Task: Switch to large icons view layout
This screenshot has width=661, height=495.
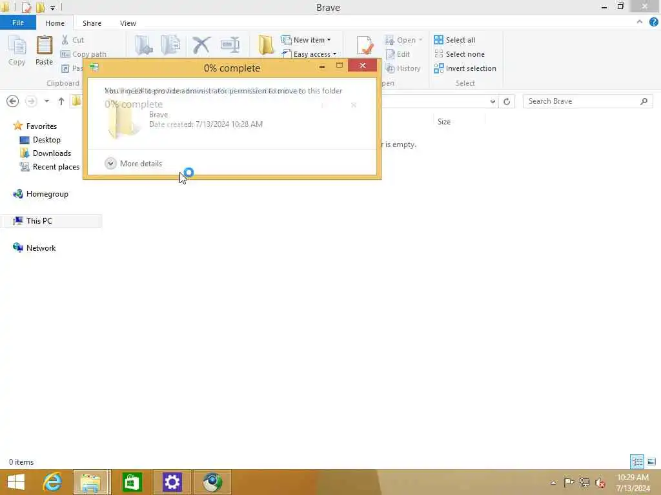Action: pyautogui.click(x=651, y=461)
